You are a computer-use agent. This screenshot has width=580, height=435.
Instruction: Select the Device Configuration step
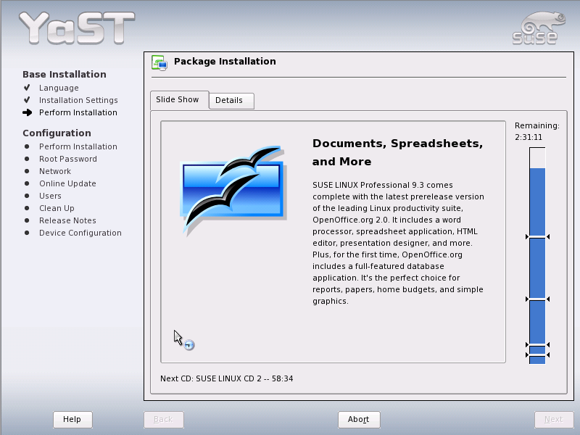click(x=80, y=233)
